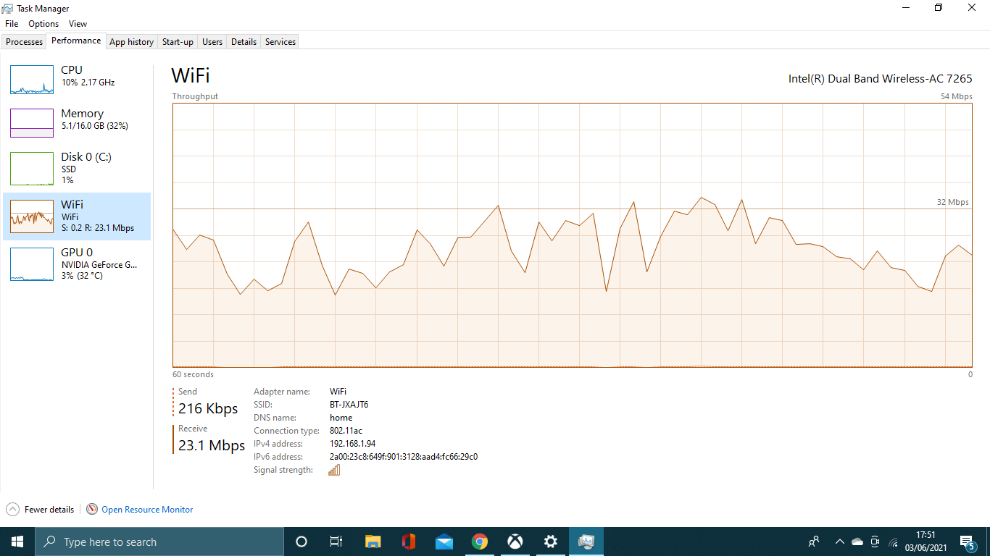Open the View menu
This screenshot has width=990, height=556.
click(78, 23)
